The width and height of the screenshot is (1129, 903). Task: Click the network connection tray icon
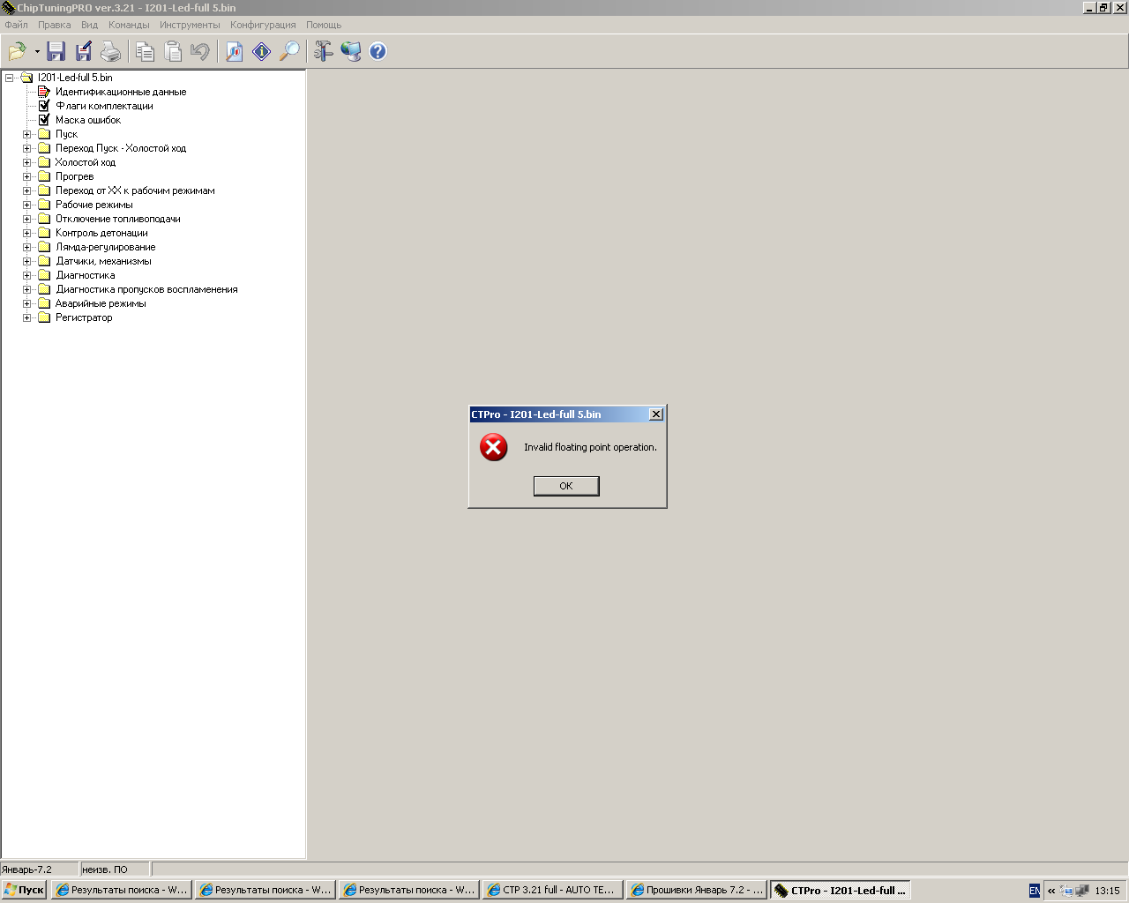click(x=1067, y=891)
